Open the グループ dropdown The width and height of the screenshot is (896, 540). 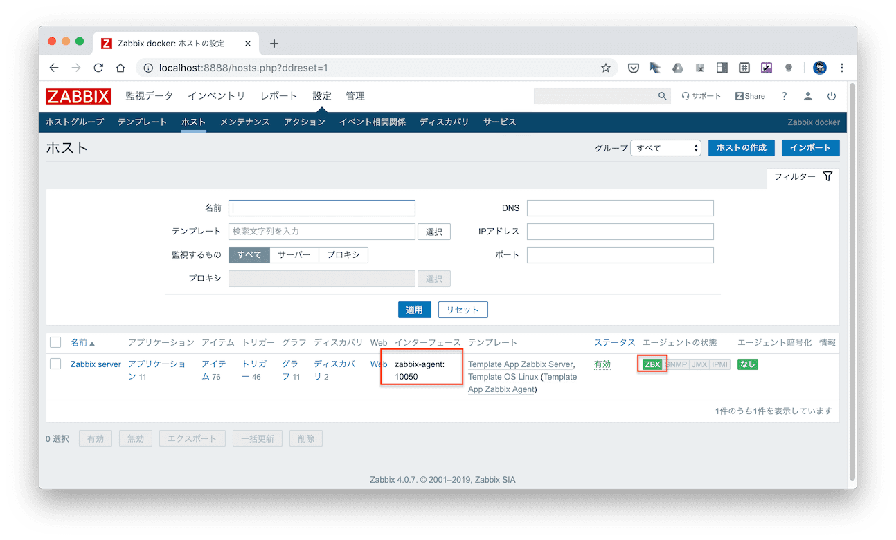click(665, 148)
